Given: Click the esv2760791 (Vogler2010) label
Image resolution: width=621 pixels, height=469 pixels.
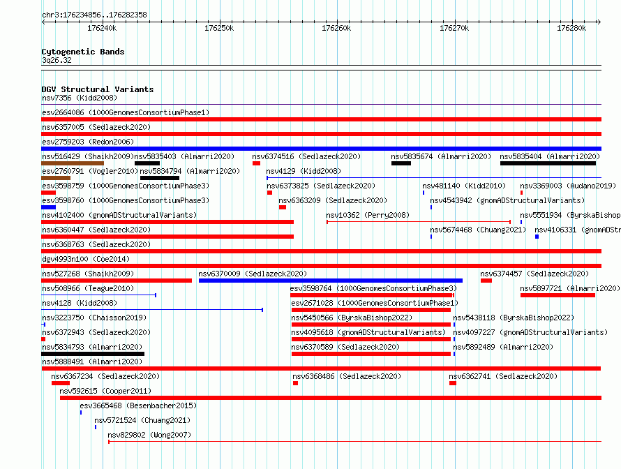Looking at the screenshot, I should point(90,171).
